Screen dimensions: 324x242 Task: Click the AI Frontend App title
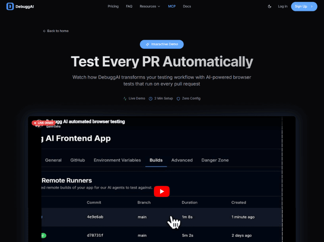pyautogui.click(x=78, y=138)
